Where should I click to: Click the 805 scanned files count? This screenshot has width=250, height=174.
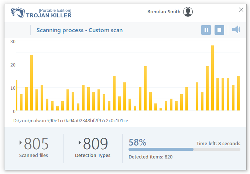pyautogui.click(x=36, y=144)
